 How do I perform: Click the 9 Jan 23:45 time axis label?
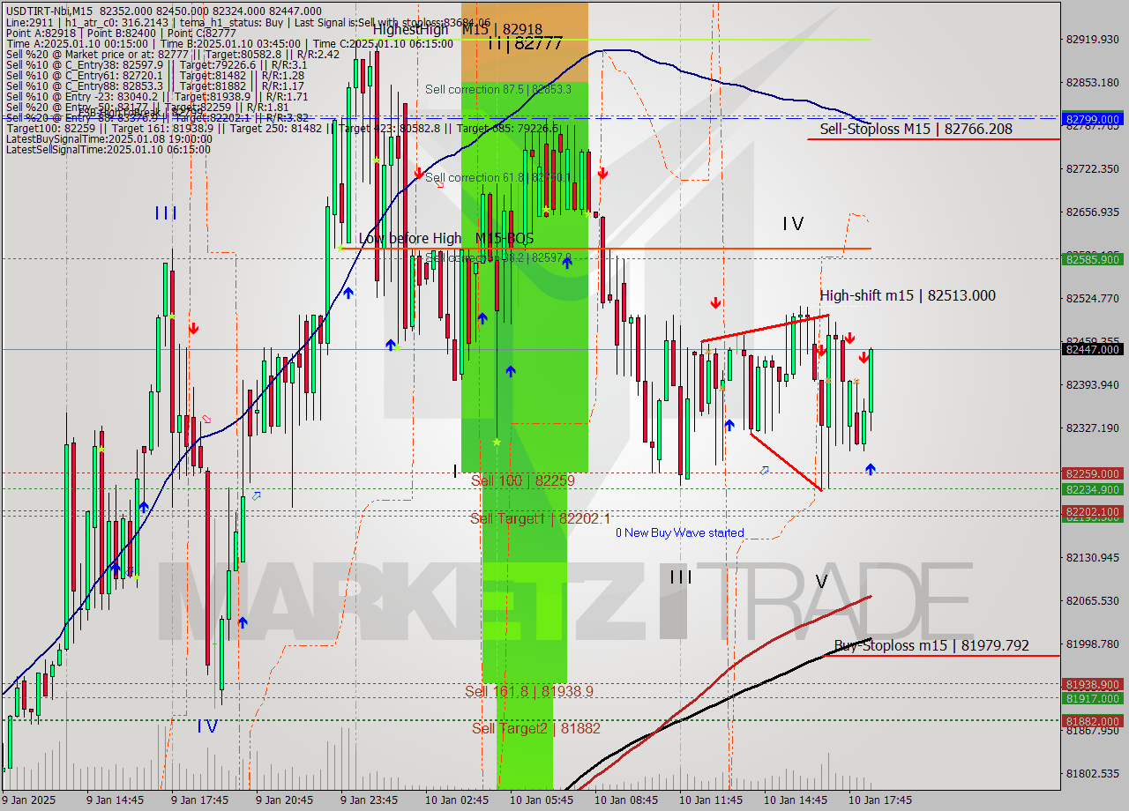coord(369,800)
